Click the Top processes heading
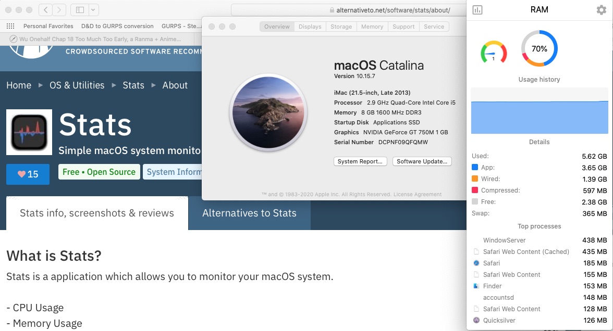This screenshot has width=613, height=331. pos(539,226)
